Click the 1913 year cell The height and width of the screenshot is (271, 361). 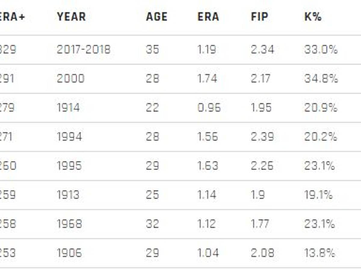(x=68, y=195)
